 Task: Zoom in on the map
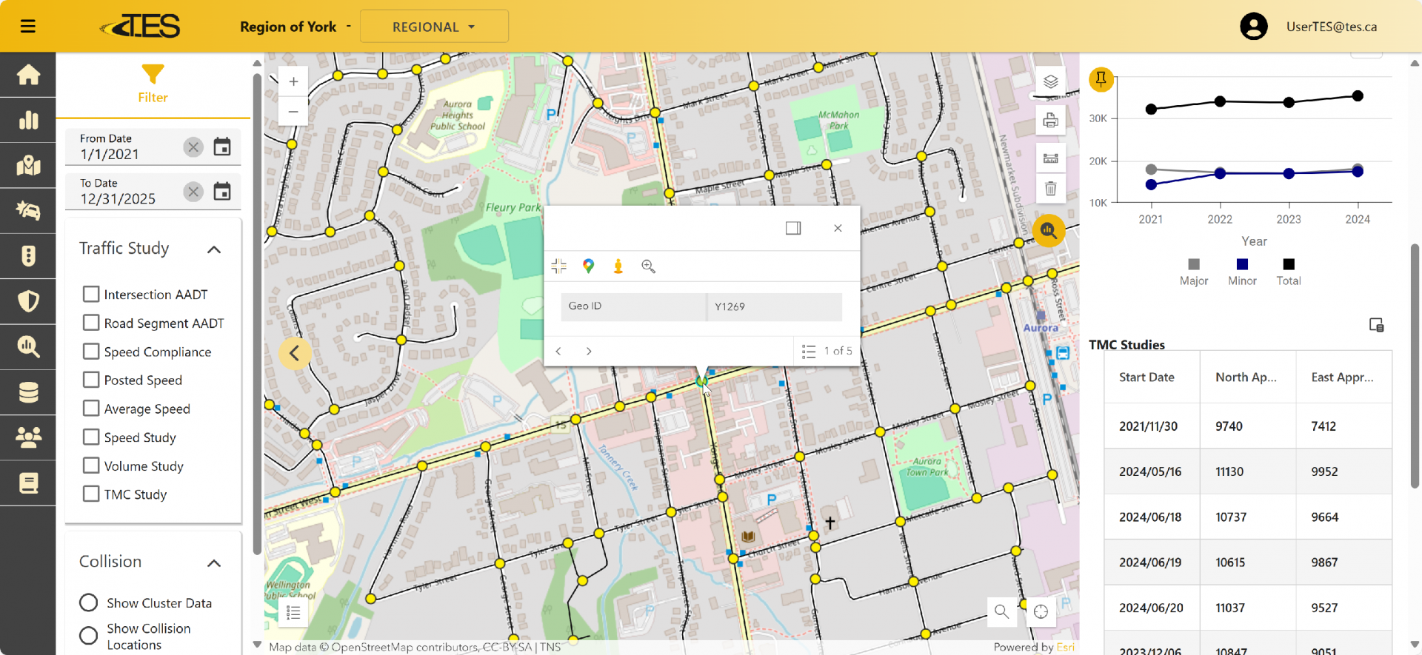point(293,81)
